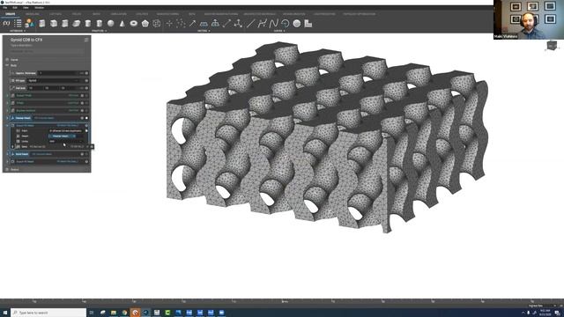This screenshot has height=317, width=564.
Task: Click the colored blocks icon in the Notebook group
Action: pos(29,24)
